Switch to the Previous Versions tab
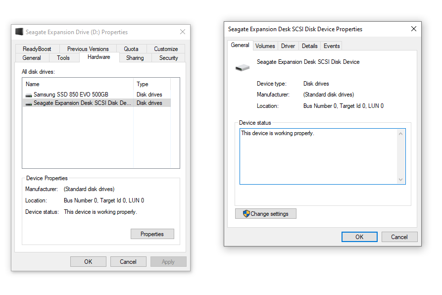This screenshot has width=442, height=295. 88,49
